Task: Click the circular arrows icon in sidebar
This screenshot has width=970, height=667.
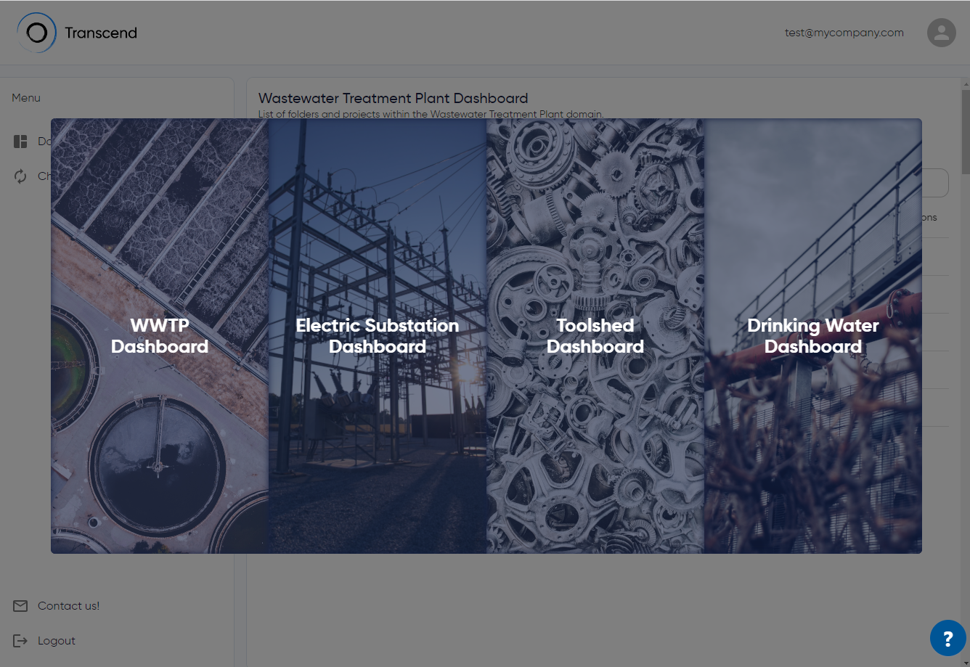Action: pos(20,176)
